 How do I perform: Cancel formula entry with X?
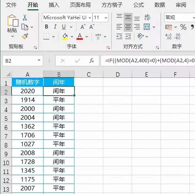(x=63, y=61)
